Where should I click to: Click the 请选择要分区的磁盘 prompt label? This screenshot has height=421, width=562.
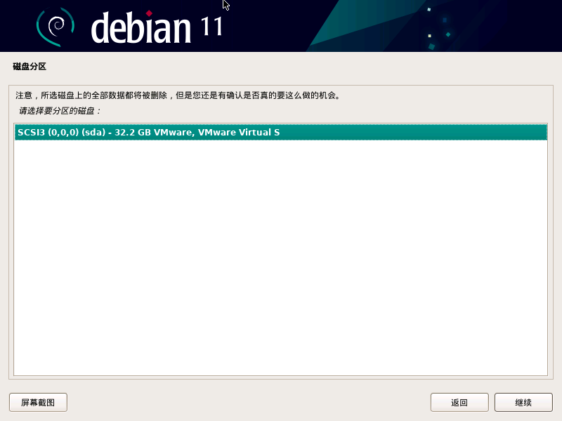[60, 111]
